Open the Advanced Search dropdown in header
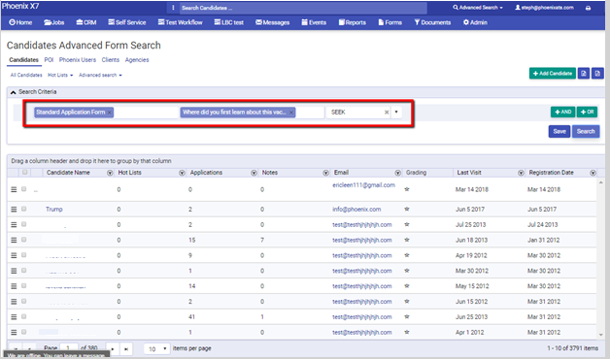 click(x=478, y=8)
